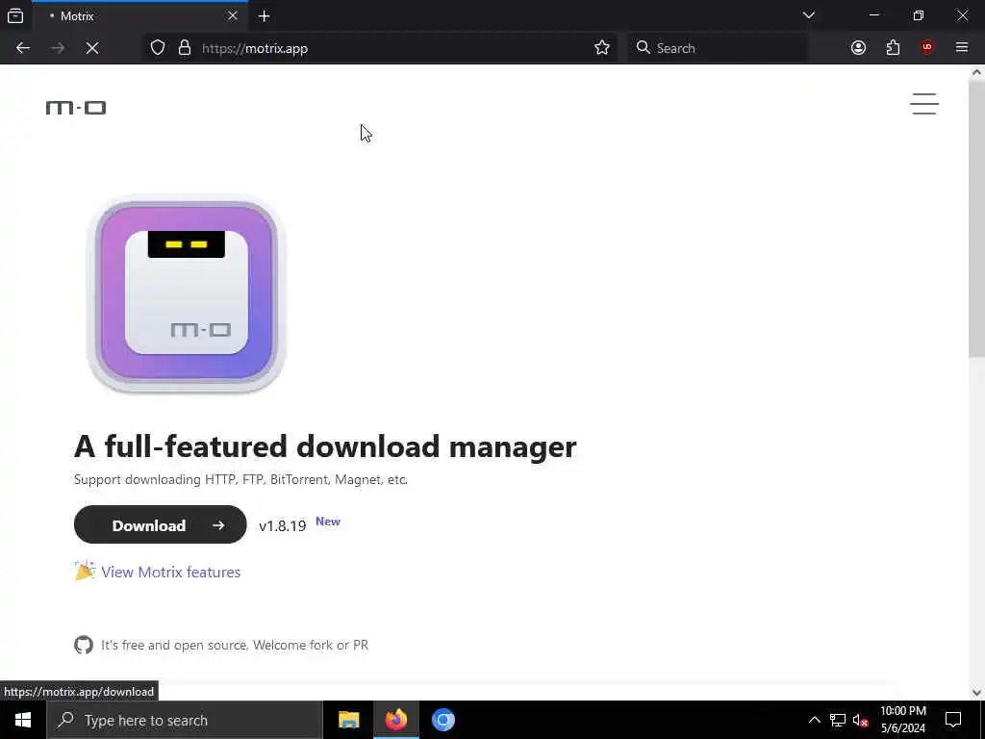Viewport: 985px width, 739px height.
Task: Click the black Download button
Action: (x=161, y=524)
